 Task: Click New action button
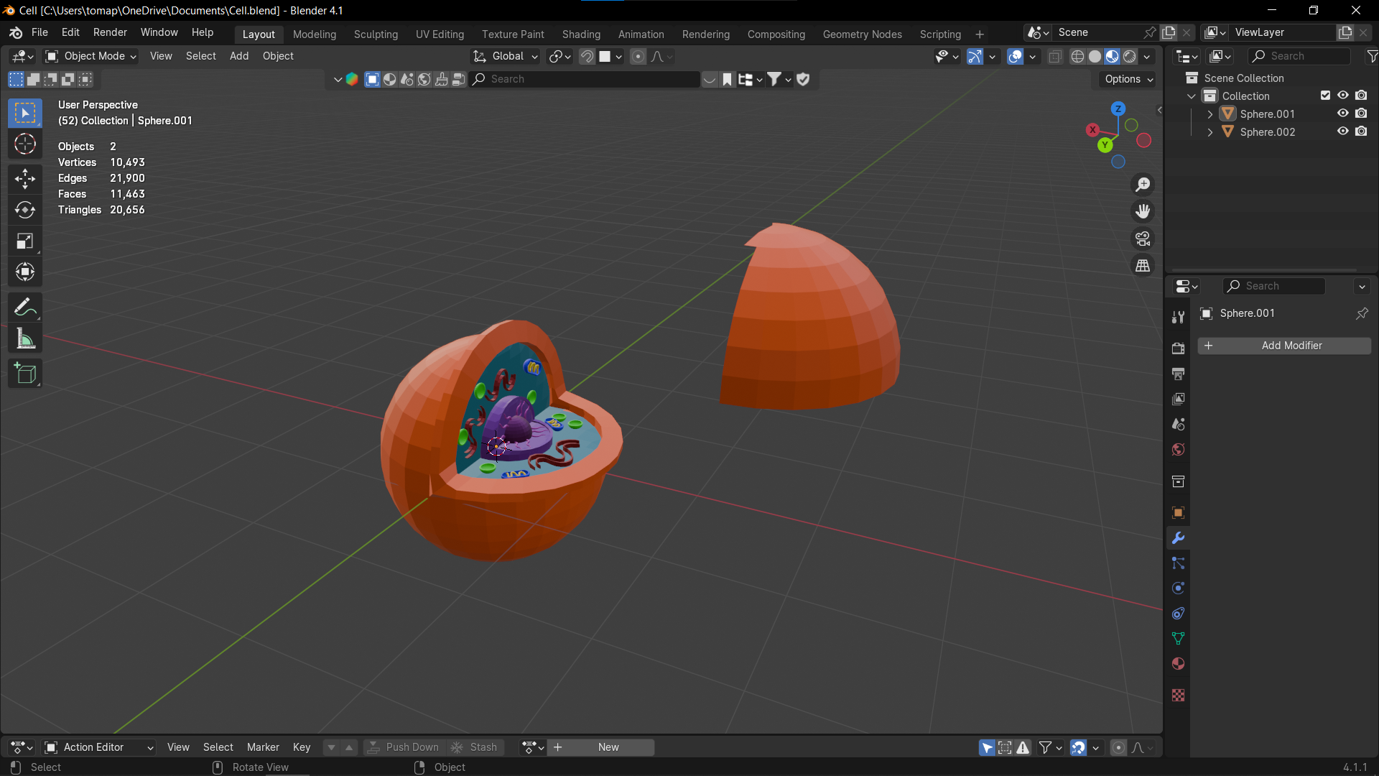click(608, 747)
